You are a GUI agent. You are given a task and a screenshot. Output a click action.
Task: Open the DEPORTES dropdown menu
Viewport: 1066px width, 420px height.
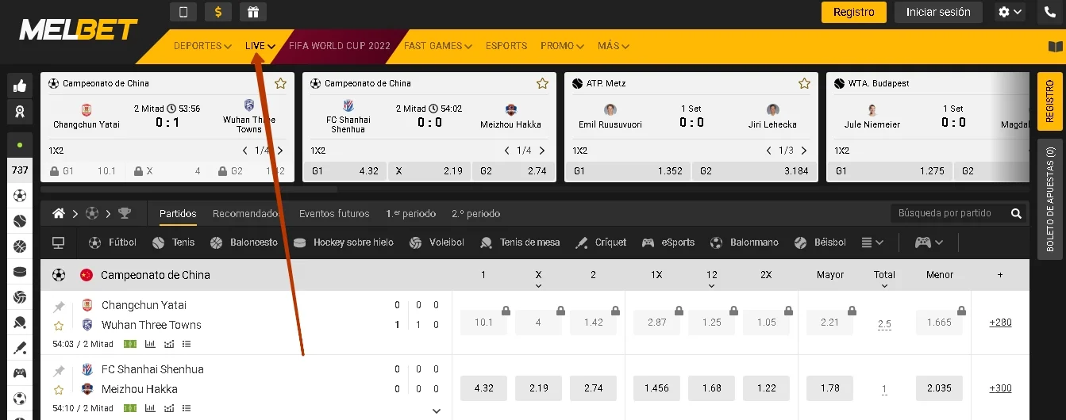[202, 46]
